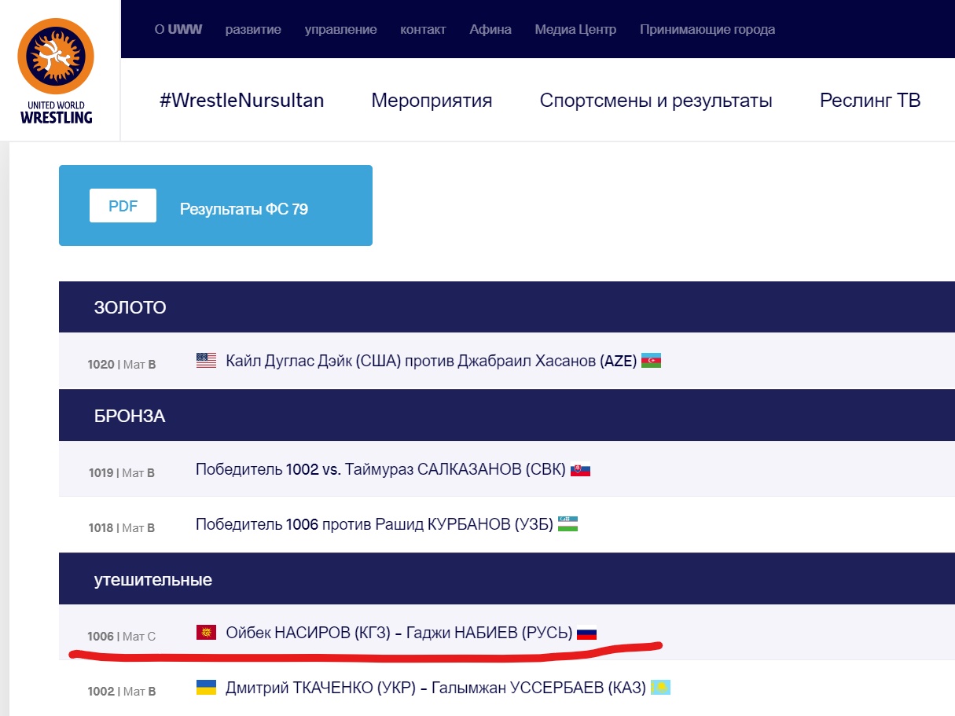Screen dimensions: 955x716
Task: Open Принимающие города link
Action: [707, 29]
